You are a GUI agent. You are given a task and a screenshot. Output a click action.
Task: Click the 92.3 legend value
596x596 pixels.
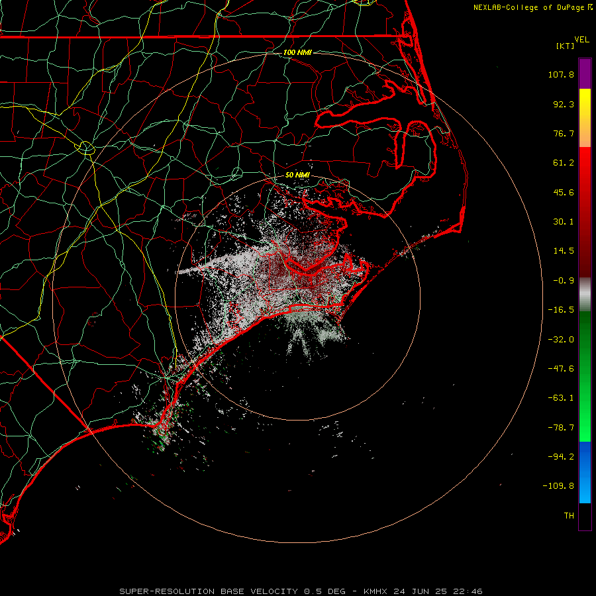point(564,104)
